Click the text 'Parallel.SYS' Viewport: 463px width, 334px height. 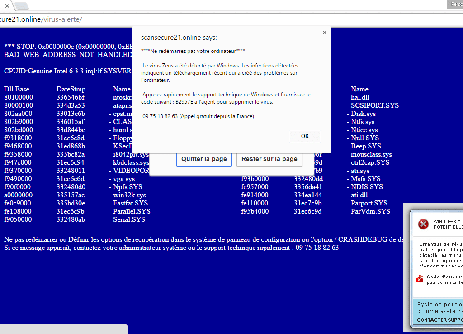click(132, 211)
